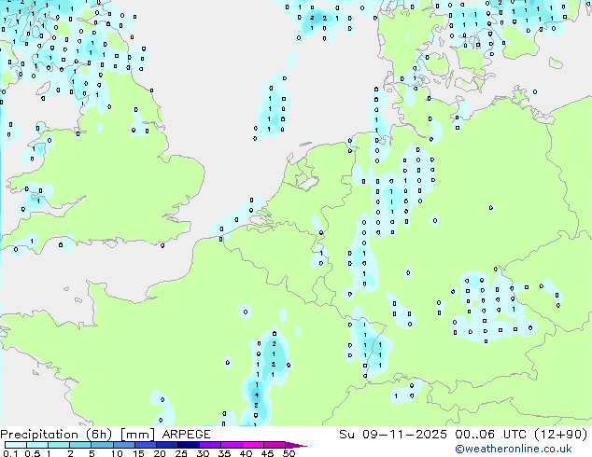Click the '[mm]' unit label

(138, 435)
